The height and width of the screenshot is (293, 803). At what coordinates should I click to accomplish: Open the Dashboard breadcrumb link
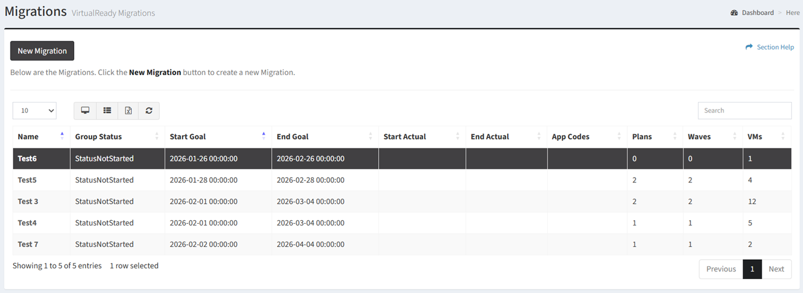(757, 13)
